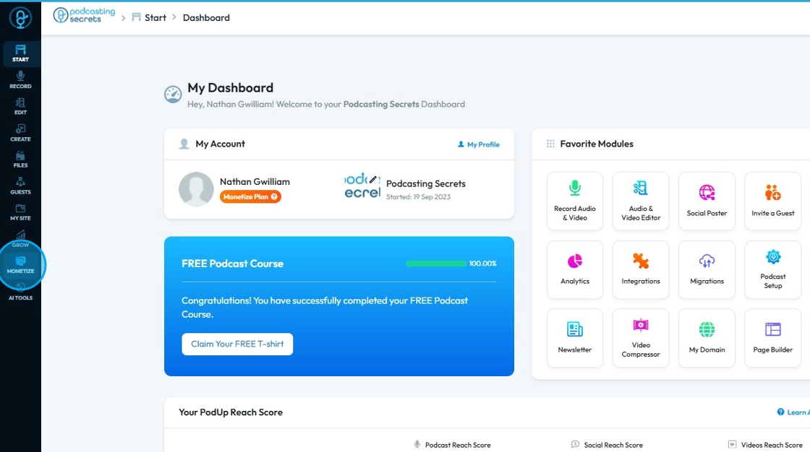Open the My Domain module
Image resolution: width=810 pixels, height=452 pixels.
[x=707, y=338]
